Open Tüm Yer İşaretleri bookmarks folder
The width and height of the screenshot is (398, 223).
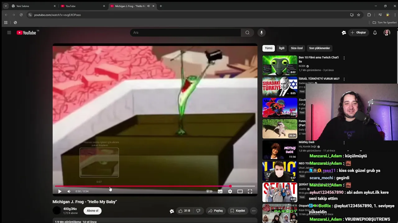(x=385, y=22)
